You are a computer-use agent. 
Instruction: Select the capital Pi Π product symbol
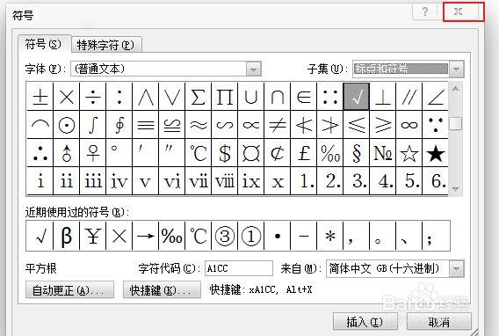tap(225, 97)
